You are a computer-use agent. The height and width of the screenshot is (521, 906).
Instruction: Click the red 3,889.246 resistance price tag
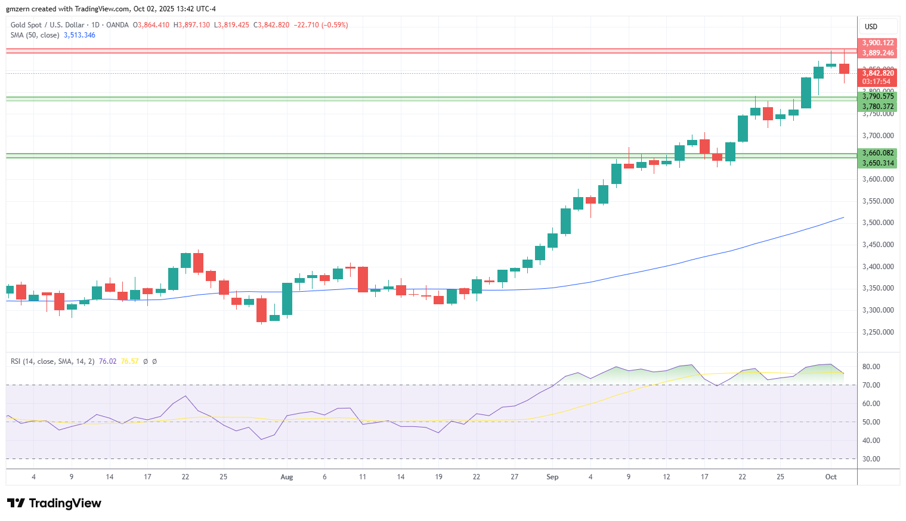pos(878,53)
